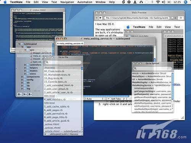Collapse the apis folder
The width and height of the screenshot is (191, 143).
click(25, 50)
